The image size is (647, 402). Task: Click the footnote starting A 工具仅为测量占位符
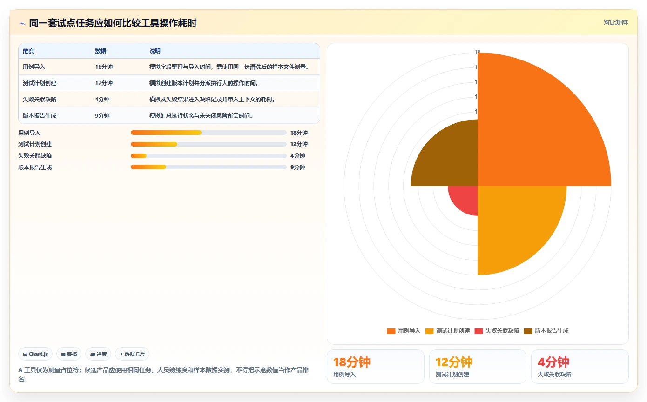(x=163, y=375)
